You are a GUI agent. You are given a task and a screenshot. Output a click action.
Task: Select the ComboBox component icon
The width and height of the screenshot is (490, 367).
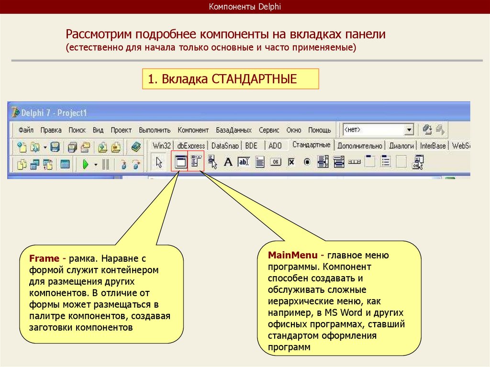click(x=339, y=162)
